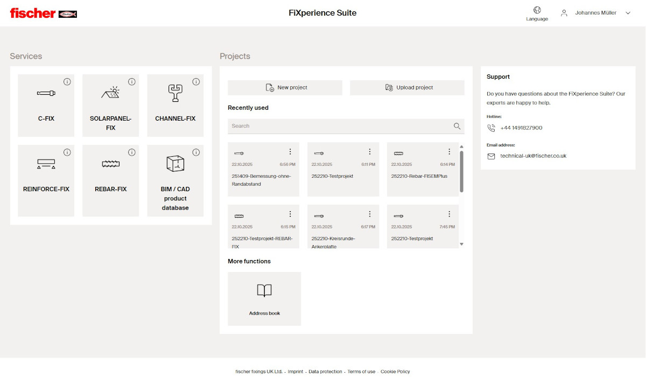Click the fischer logo in the header
Image resolution: width=646 pixels, height=384 pixels.
click(x=44, y=13)
